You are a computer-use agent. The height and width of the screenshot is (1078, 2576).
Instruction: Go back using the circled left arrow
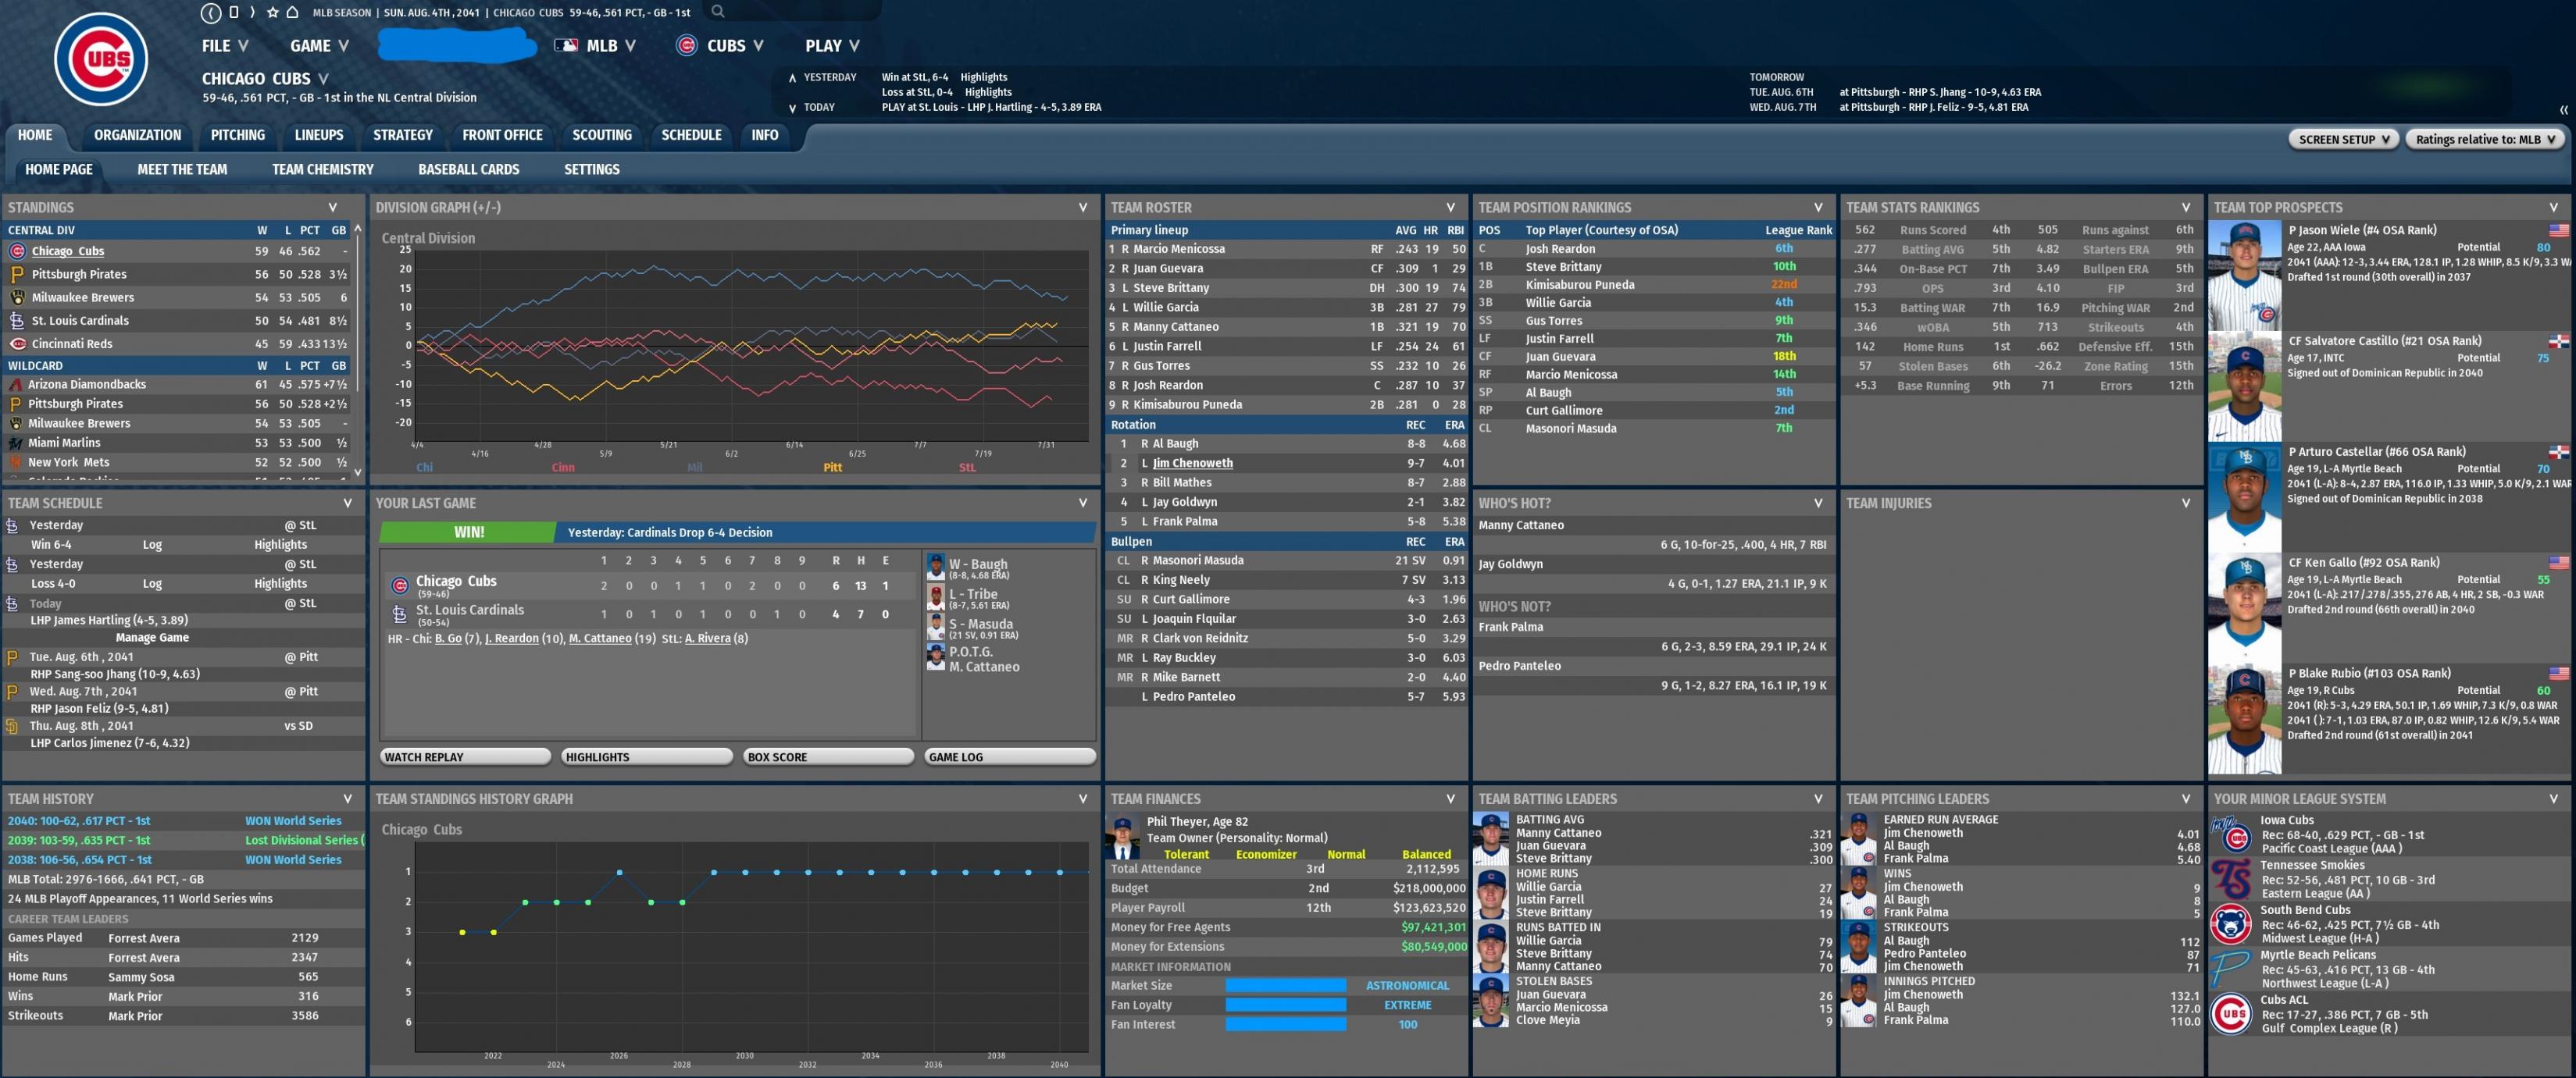[210, 12]
